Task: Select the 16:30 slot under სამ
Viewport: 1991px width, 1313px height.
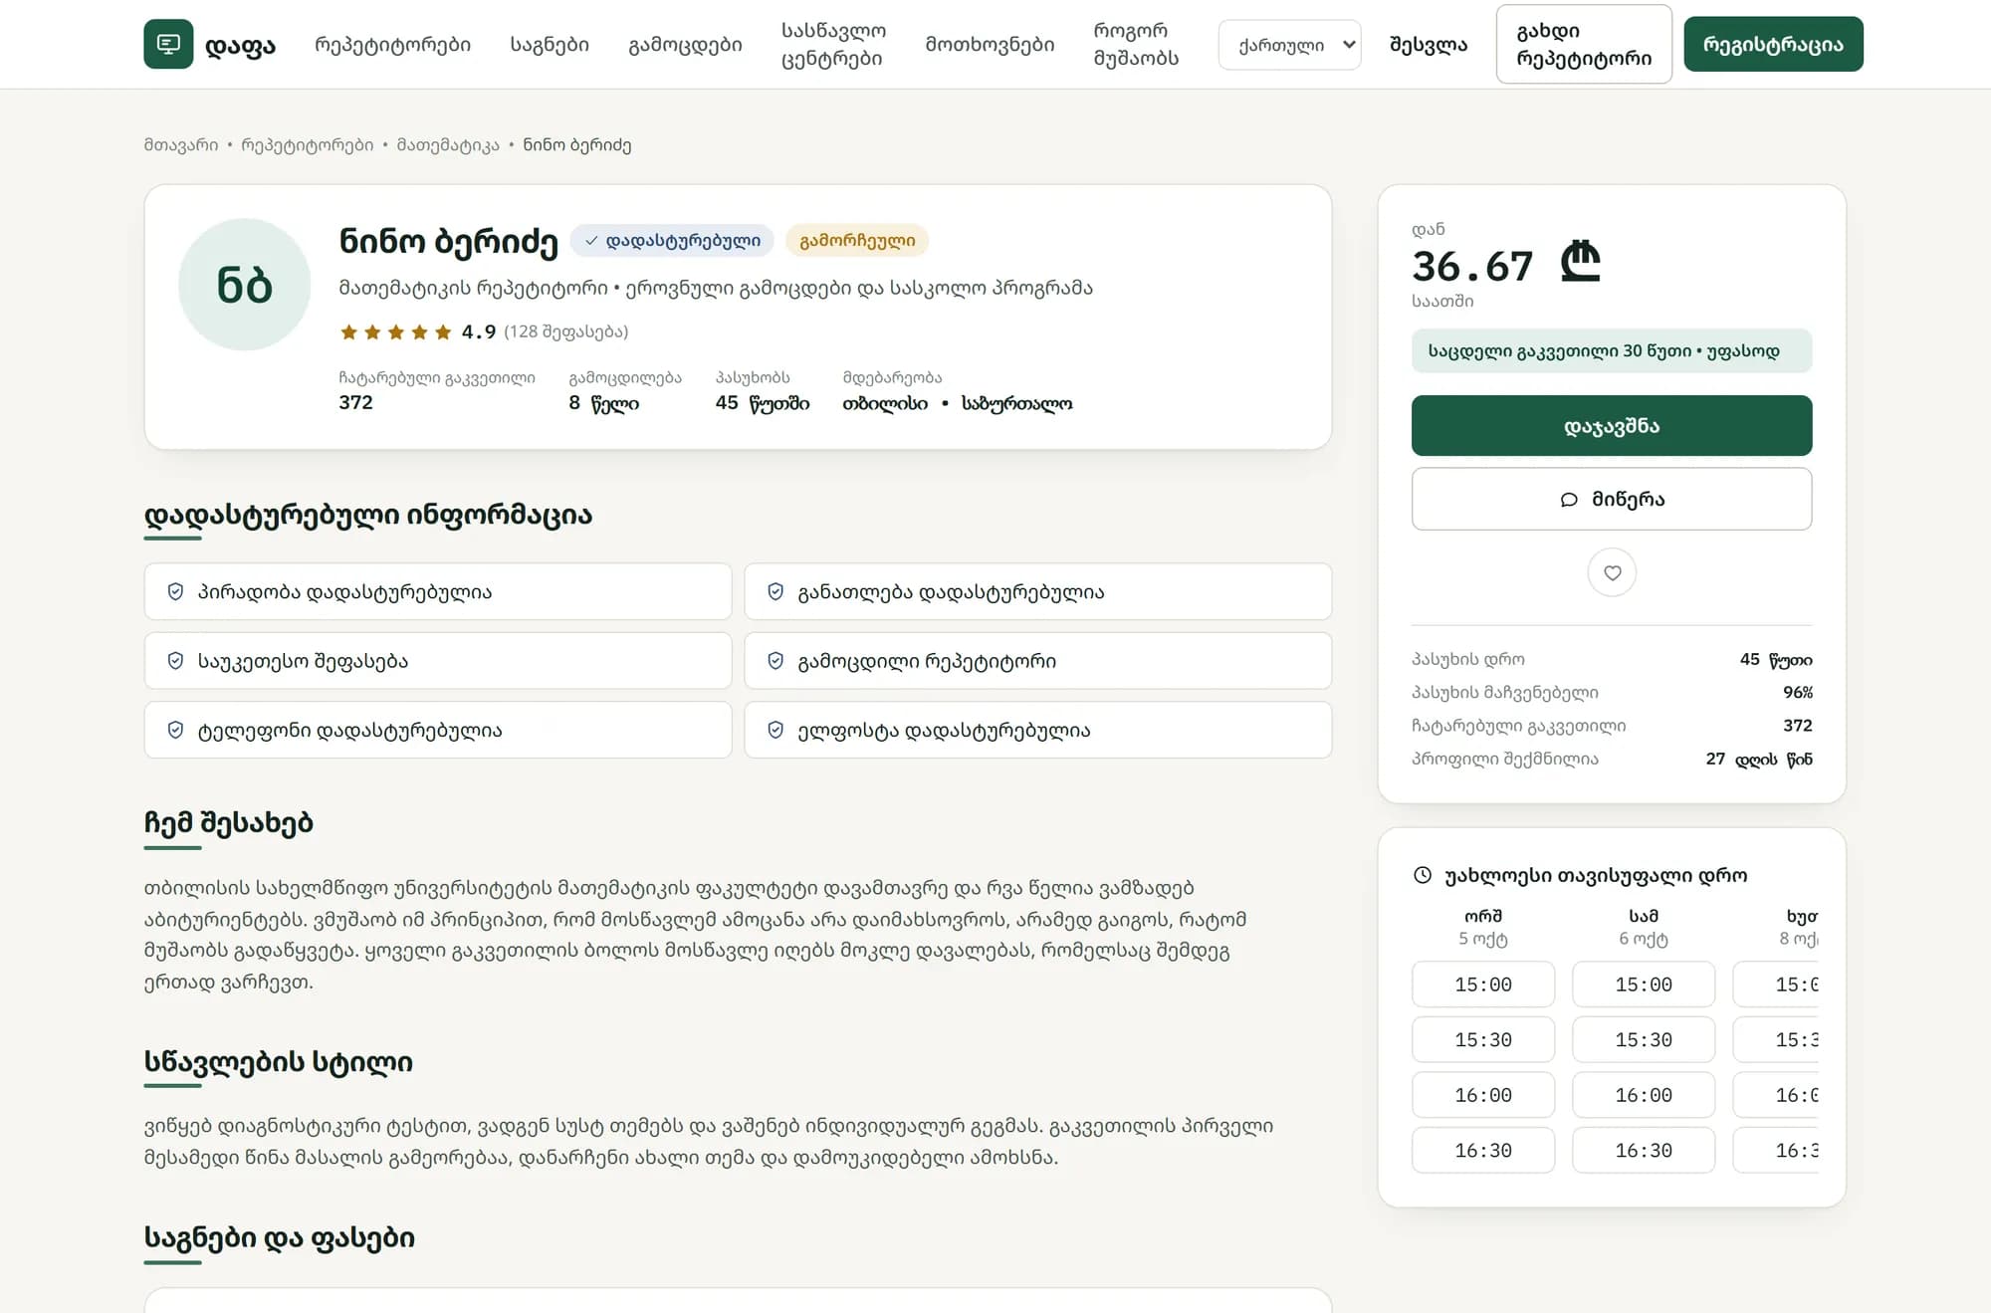Action: pos(1644,1150)
